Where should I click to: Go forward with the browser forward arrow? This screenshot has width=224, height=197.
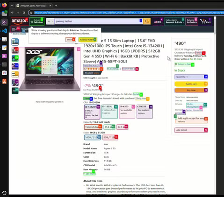pyautogui.click(x=18, y=13)
